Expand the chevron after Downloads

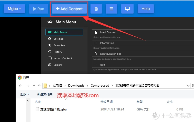click(x=87, y=86)
